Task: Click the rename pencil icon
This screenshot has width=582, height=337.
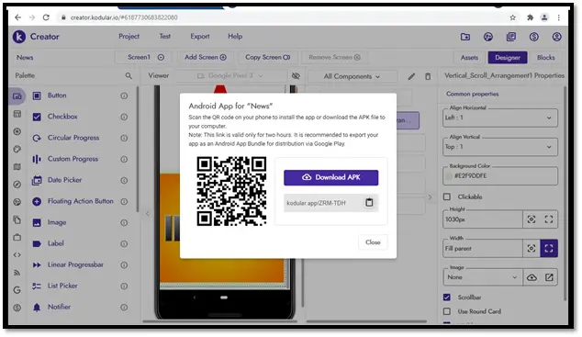Action: [x=411, y=76]
